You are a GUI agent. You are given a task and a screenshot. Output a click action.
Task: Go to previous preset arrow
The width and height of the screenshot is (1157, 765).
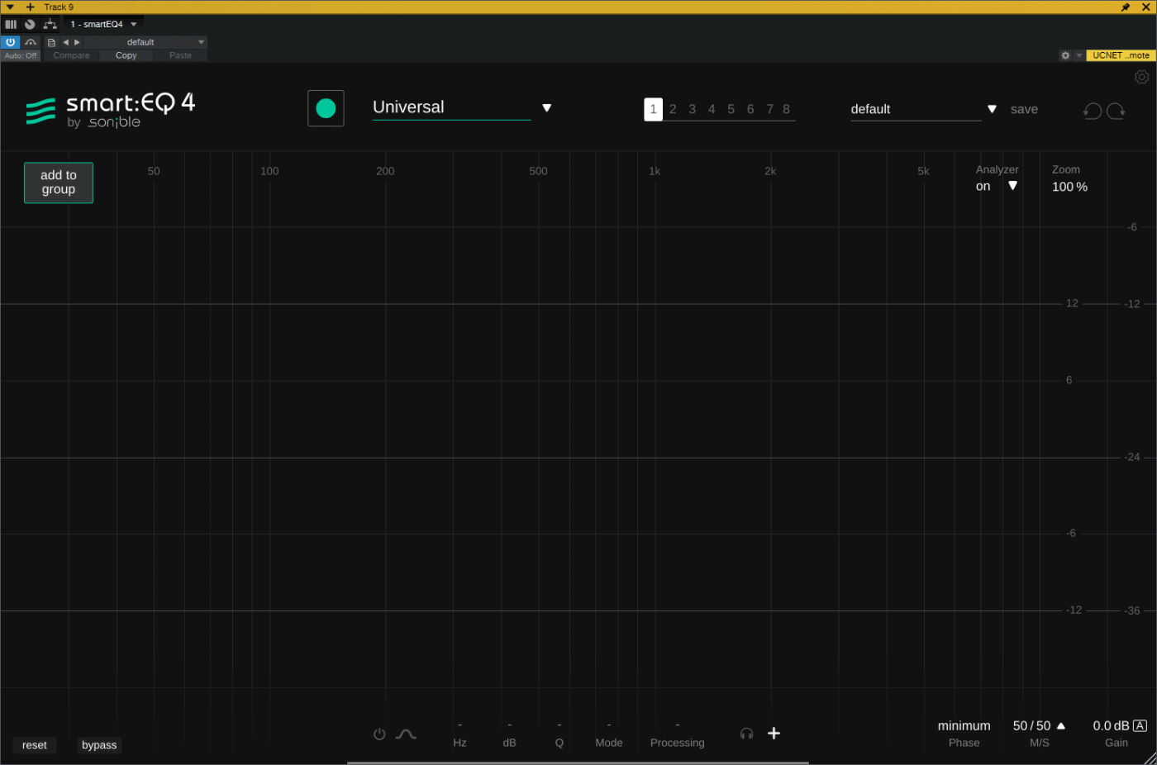(x=65, y=42)
